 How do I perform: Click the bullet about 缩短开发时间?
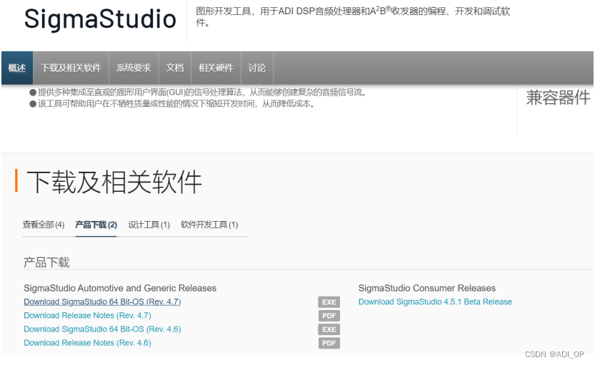click(x=173, y=104)
